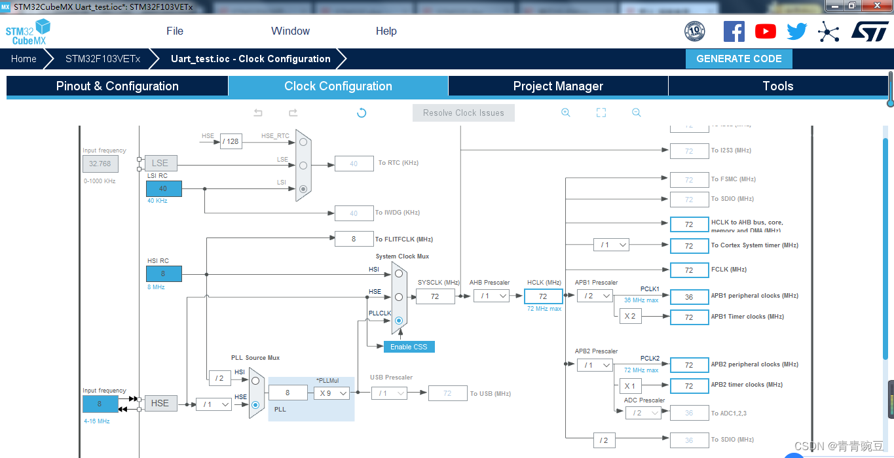Screen dimensions: 894x458
Task: Click the Enable CSS button
Action: 409,347
